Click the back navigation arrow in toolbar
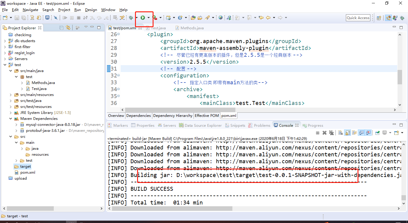The width and height of the screenshot is (408, 223). click(268, 18)
